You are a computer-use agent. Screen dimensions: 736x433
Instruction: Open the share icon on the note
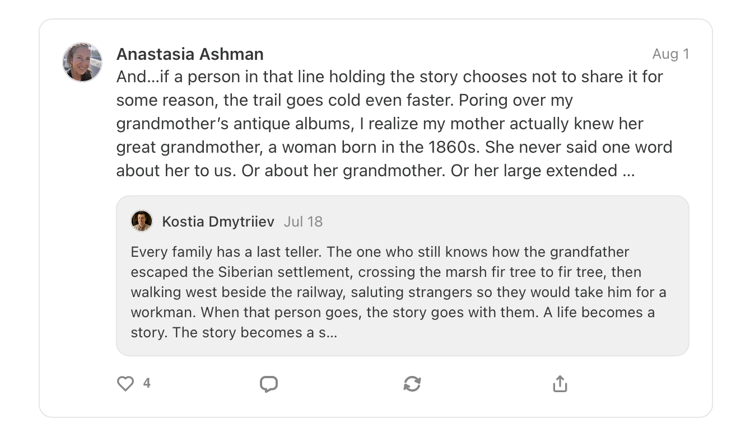click(560, 384)
